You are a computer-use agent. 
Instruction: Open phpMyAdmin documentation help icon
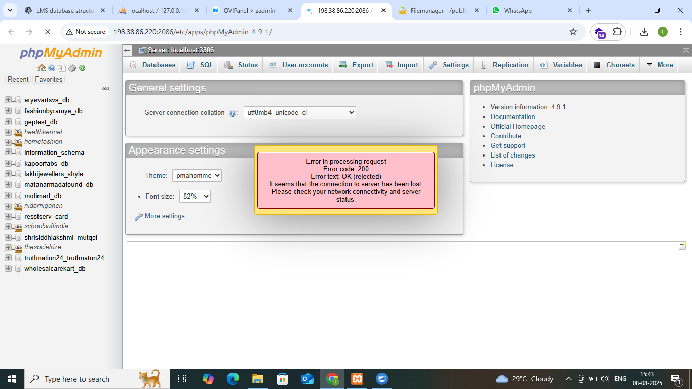coord(52,68)
